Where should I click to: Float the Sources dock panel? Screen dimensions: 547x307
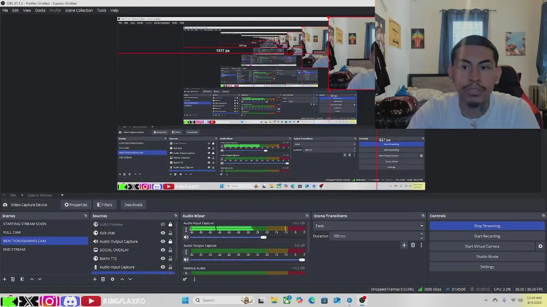coord(176,216)
